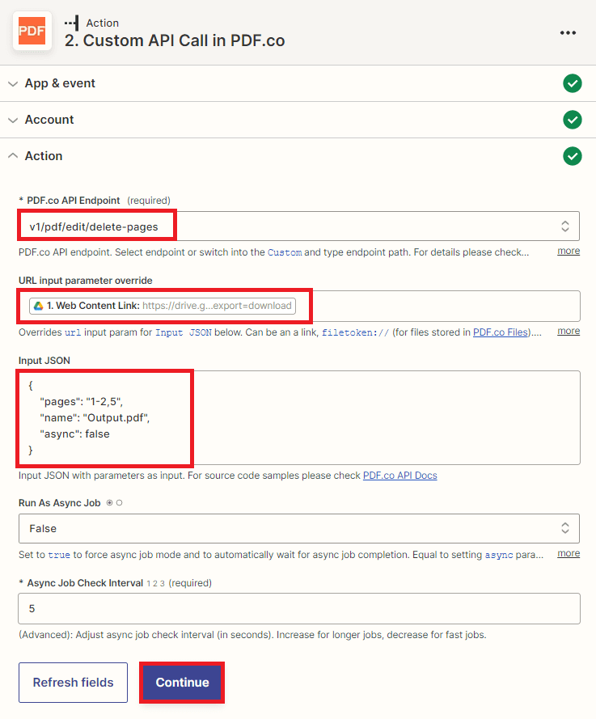Click the PDF.co app icon

pos(32,31)
